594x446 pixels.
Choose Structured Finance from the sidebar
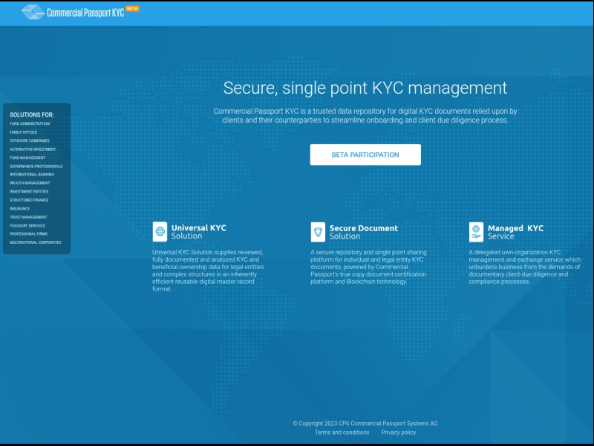pos(29,200)
